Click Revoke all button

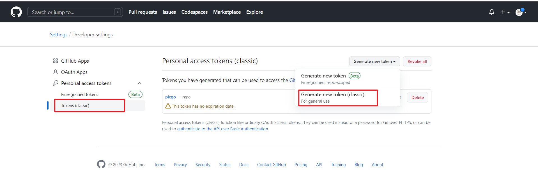click(417, 62)
